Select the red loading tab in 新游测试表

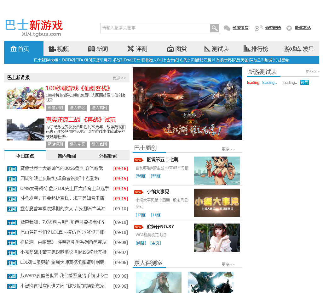(253, 82)
